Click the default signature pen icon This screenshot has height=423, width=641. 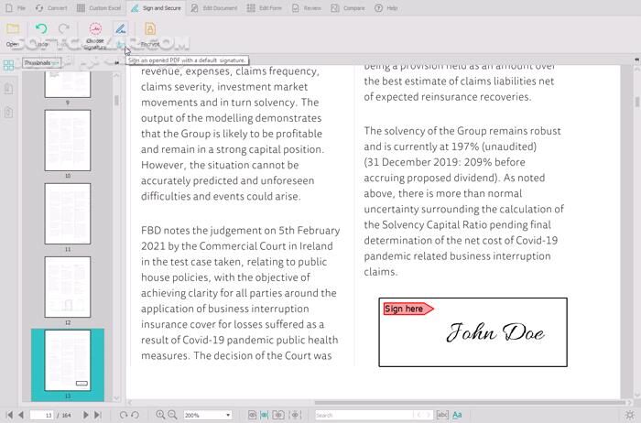tap(120, 29)
